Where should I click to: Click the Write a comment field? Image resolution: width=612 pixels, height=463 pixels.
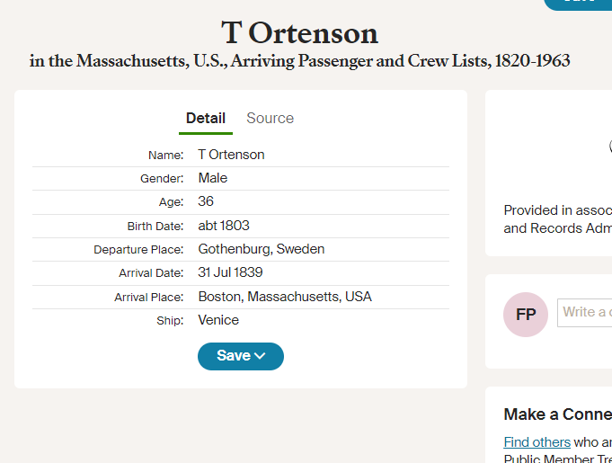[x=586, y=312]
